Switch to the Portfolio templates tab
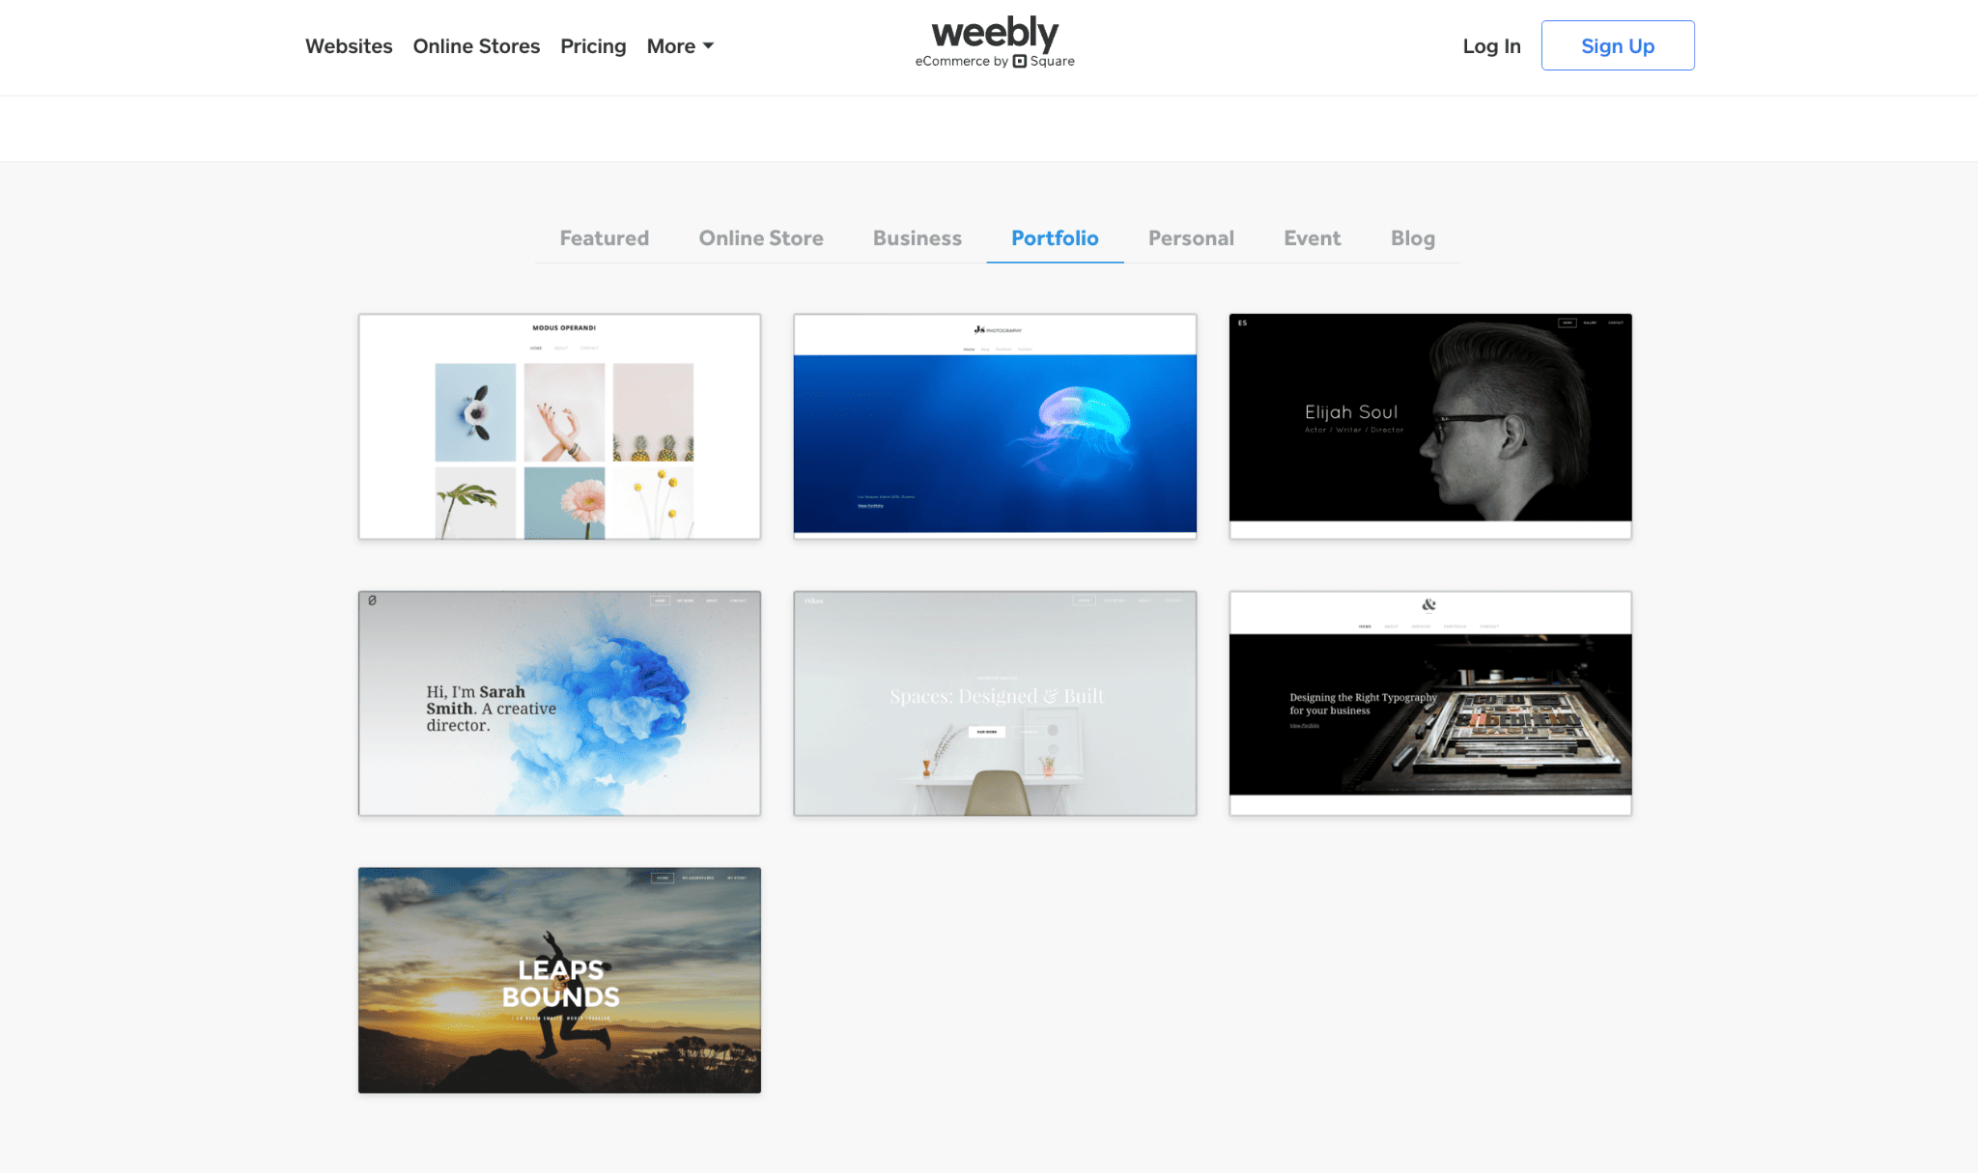The width and height of the screenshot is (1978, 1173). tap(1055, 236)
